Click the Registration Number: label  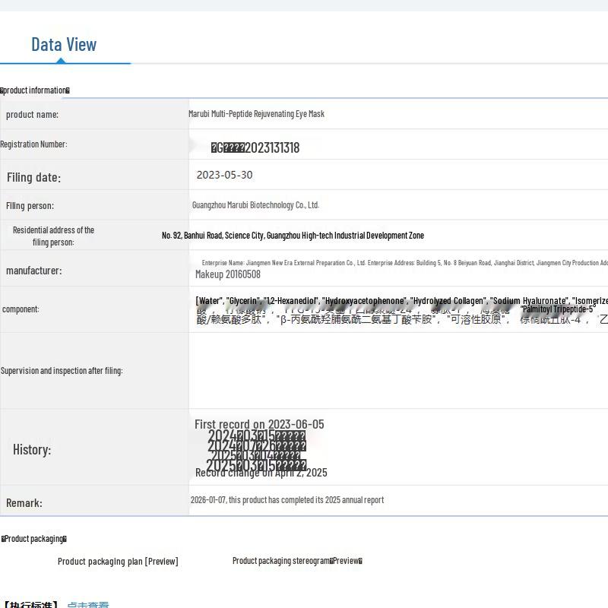click(33, 144)
